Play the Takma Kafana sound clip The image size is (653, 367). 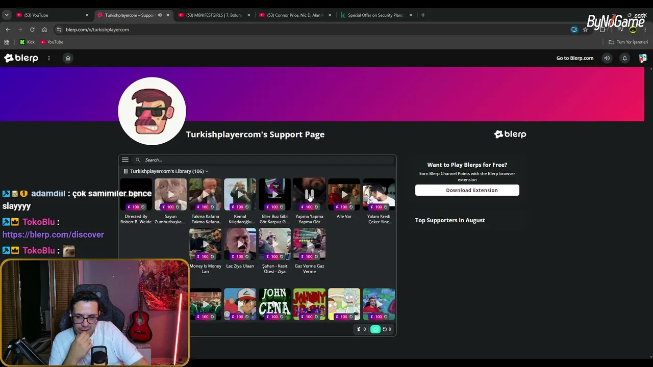205,194
